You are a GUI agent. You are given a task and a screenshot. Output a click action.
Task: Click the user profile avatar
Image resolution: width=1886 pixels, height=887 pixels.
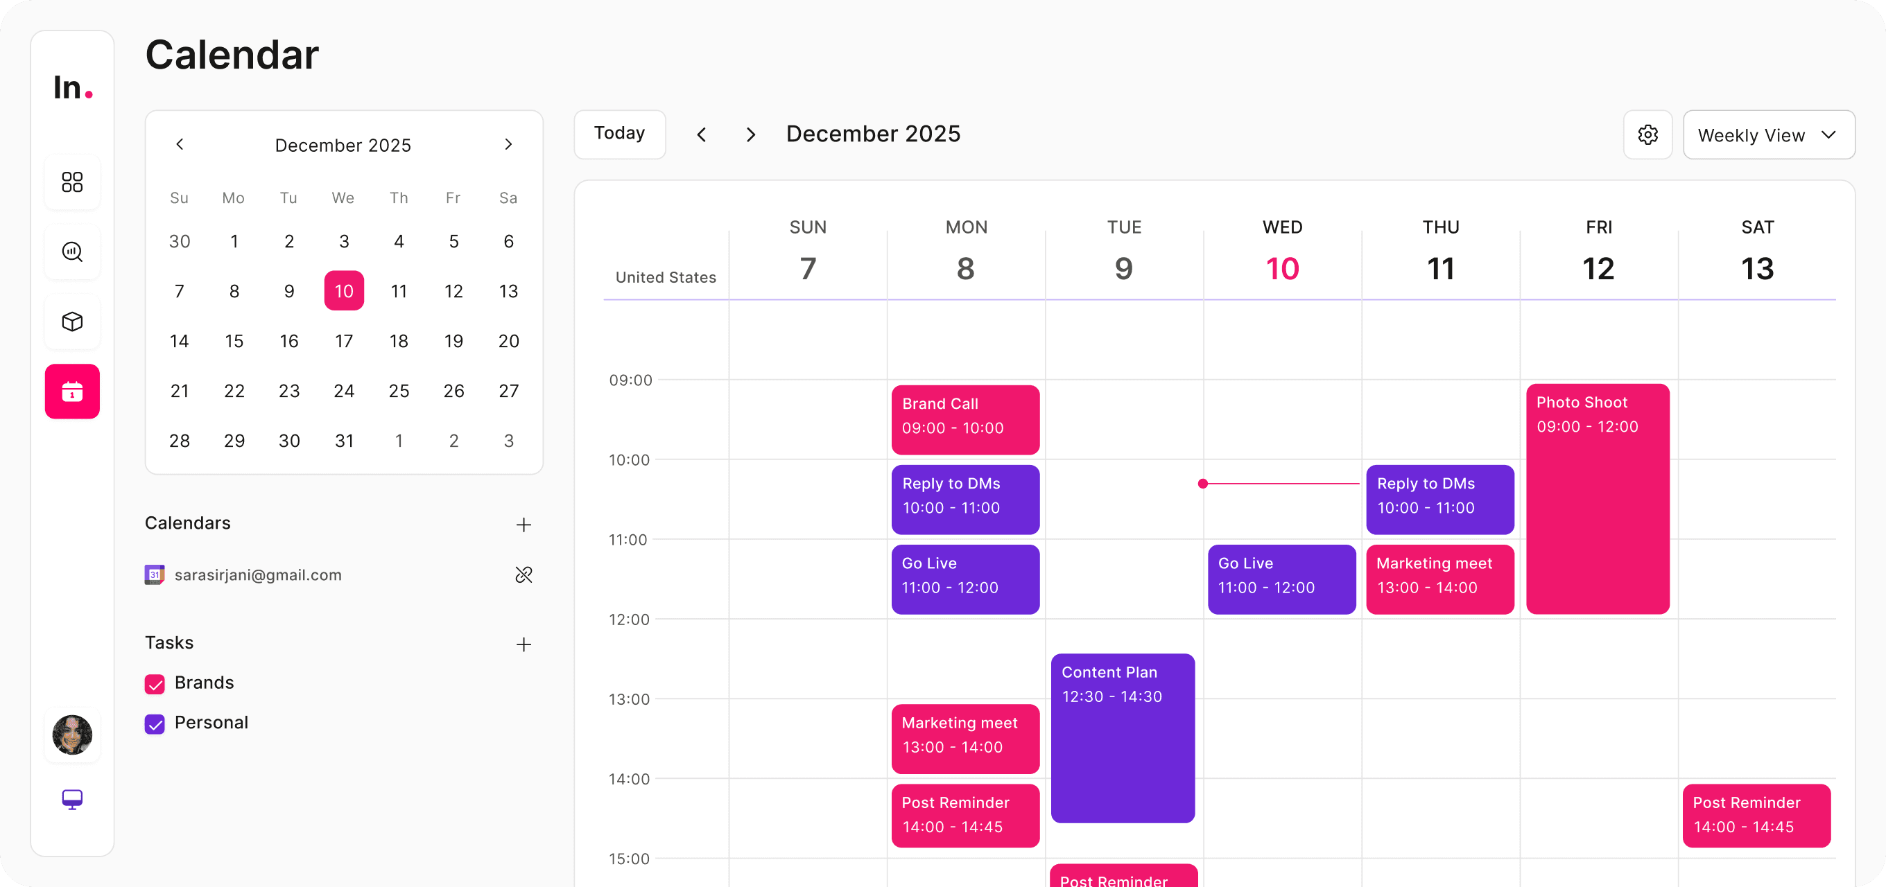click(x=71, y=734)
